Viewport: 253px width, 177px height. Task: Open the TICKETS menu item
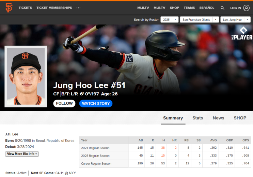25,8
